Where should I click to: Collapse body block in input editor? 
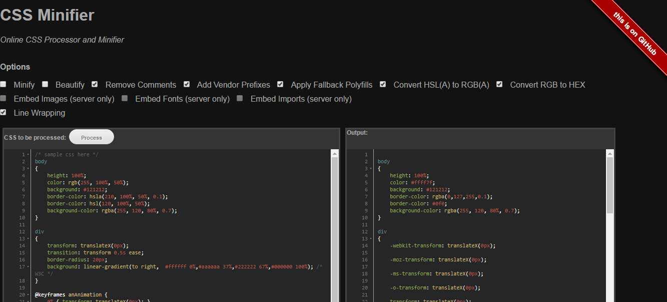(28, 169)
